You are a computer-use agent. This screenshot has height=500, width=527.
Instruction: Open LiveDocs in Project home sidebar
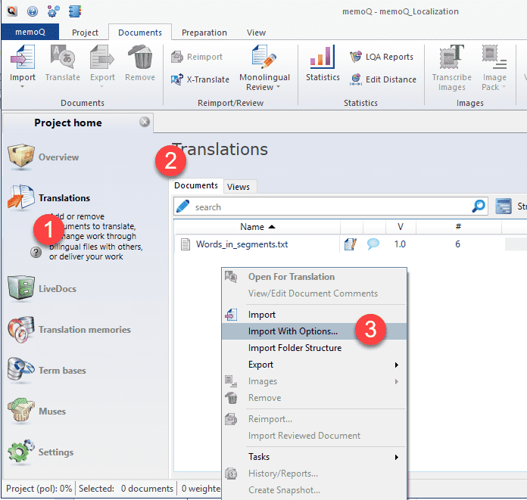click(x=42, y=289)
